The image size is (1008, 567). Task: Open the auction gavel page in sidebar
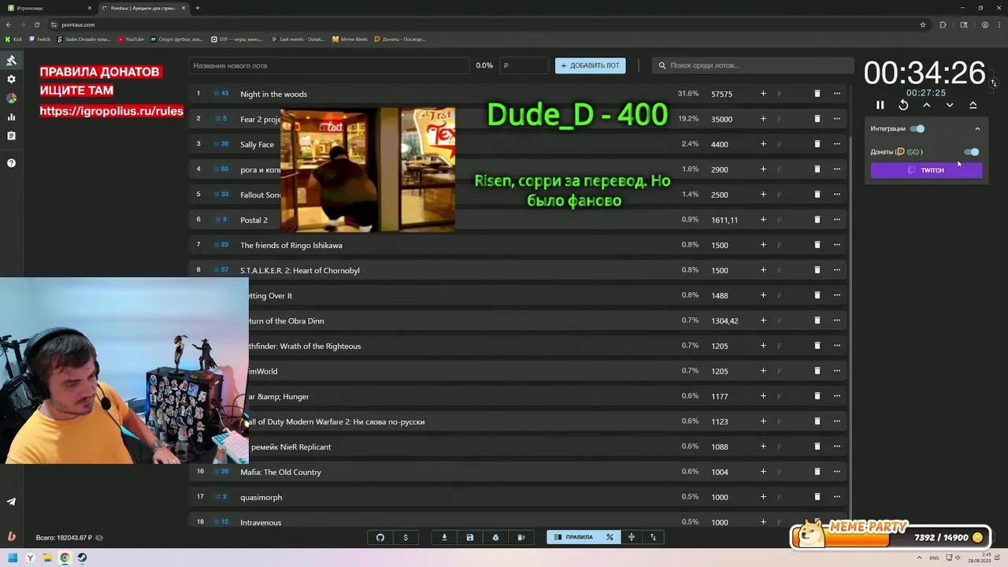[x=11, y=61]
